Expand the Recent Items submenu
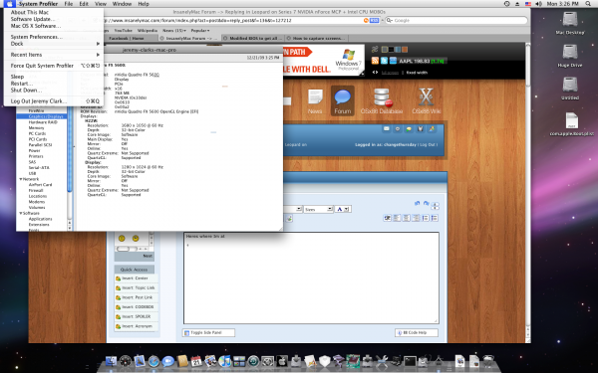Viewport: 598px width, 373px height. pyautogui.click(x=54, y=55)
